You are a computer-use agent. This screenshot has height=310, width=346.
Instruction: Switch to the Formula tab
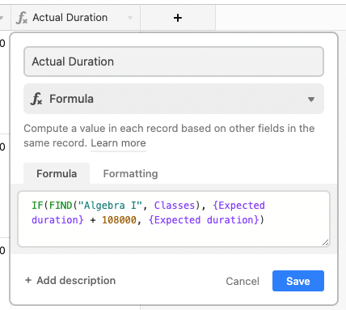(x=57, y=173)
